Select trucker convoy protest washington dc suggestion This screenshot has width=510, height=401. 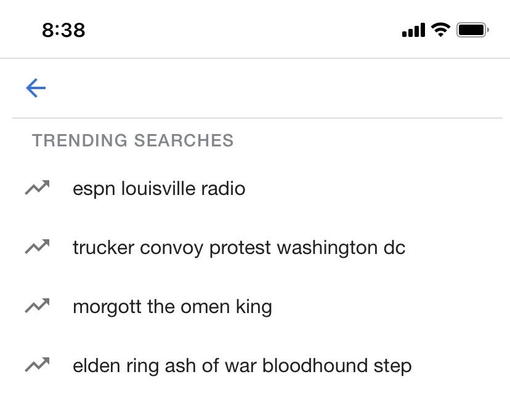[255, 247]
